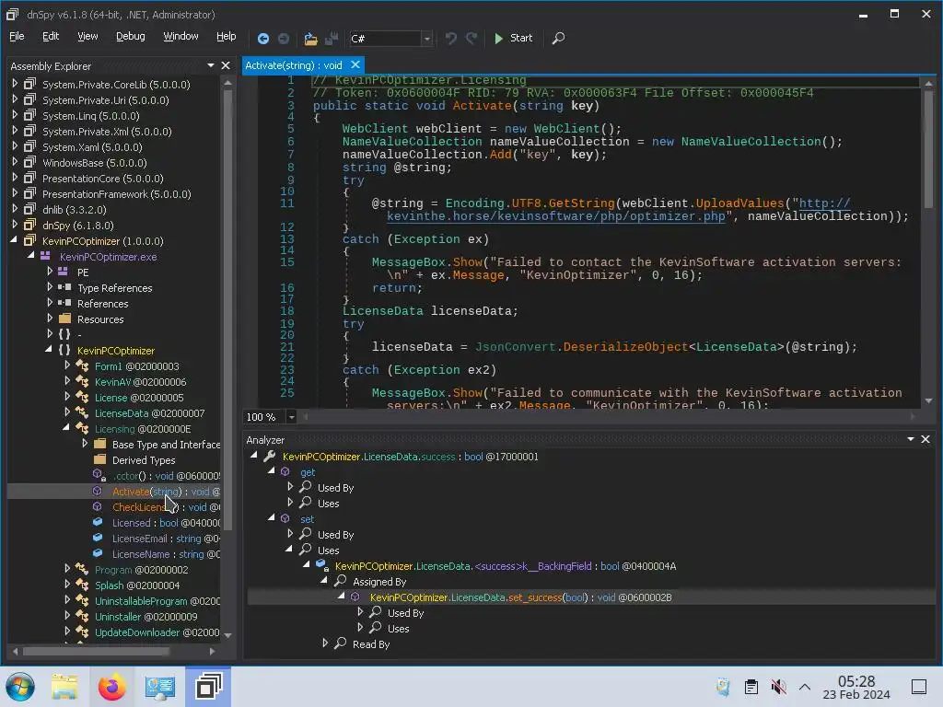The height and width of the screenshot is (707, 943).
Task: Click the Licensed bool field icon
Action: tap(98, 523)
